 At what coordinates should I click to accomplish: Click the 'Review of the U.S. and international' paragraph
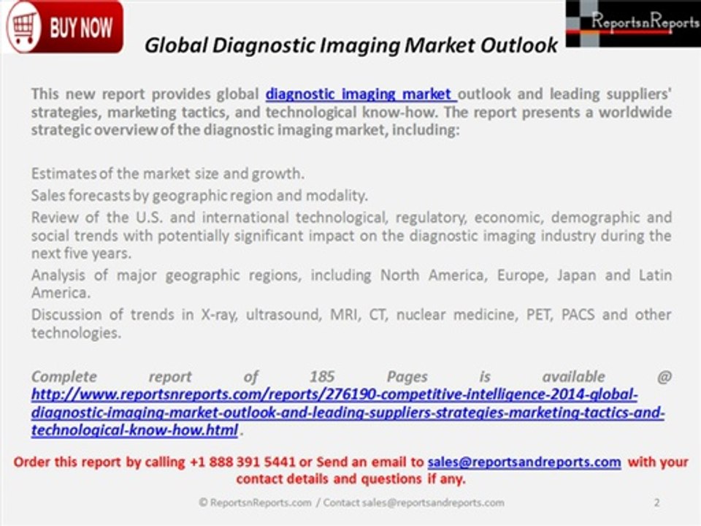(351, 235)
